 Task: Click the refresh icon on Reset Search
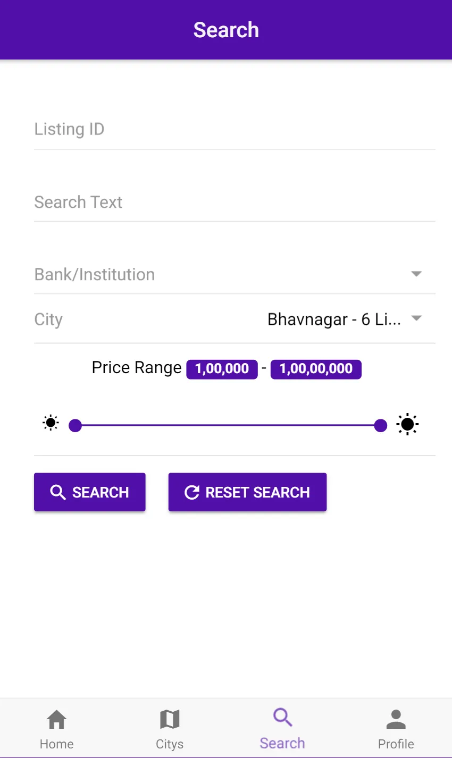[192, 492]
